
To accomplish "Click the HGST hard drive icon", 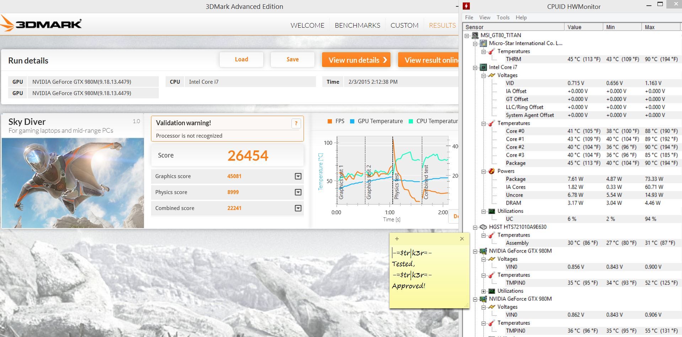I will point(483,227).
